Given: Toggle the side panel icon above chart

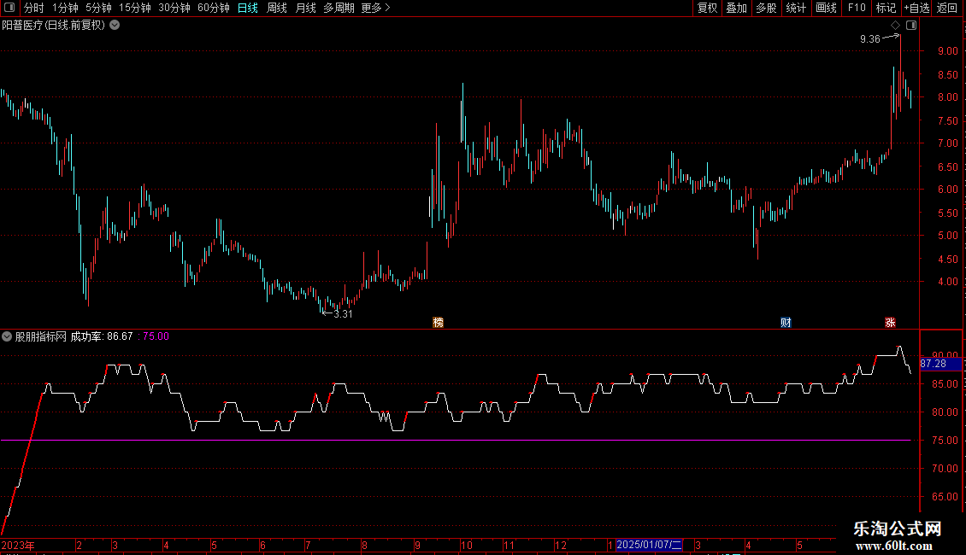Looking at the screenshot, I should tap(911, 26).
